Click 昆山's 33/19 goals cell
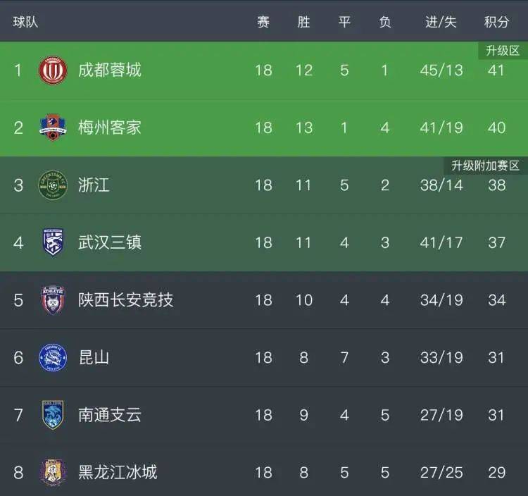Viewport: 528px width, 496px height. click(x=441, y=357)
